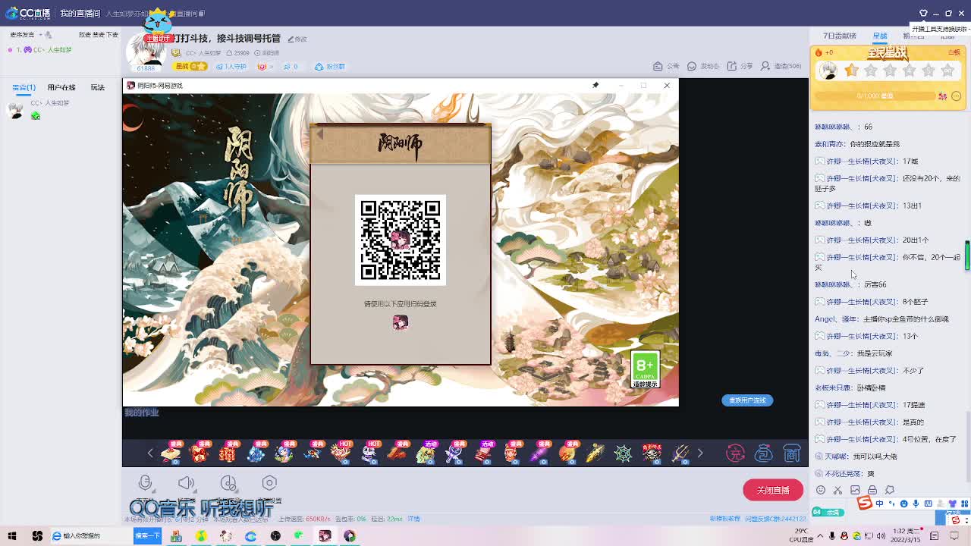Click the red 关闭直播 button
Viewport: 971px width, 546px height.
tap(773, 490)
